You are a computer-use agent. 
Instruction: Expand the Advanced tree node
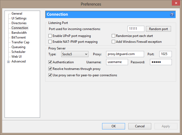coord(9,62)
